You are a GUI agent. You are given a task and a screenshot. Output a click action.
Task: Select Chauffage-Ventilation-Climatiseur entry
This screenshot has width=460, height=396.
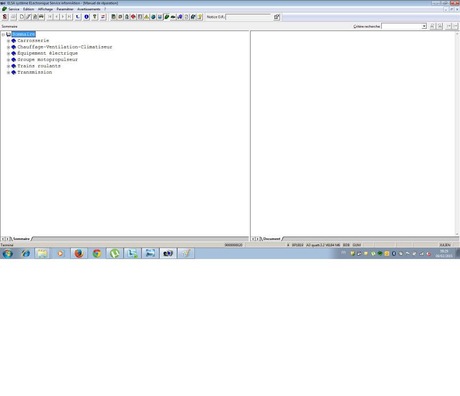tap(65, 47)
